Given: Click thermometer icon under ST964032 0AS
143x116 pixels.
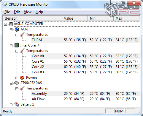Looking at the screenshot, I should click(22, 88).
